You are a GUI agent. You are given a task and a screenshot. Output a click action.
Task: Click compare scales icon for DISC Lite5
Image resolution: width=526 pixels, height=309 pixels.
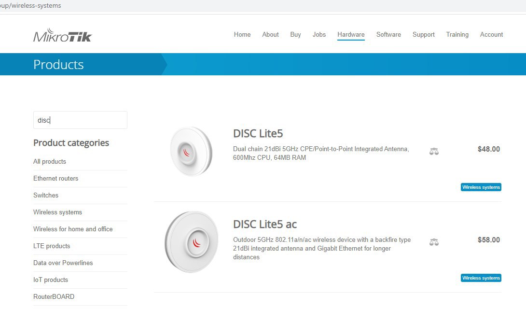point(434,151)
